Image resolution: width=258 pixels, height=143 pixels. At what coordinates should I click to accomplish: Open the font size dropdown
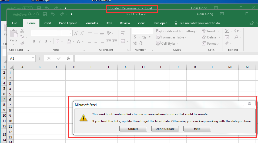coord(71,33)
